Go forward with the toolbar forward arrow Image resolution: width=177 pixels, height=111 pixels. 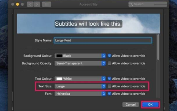coord(37,4)
